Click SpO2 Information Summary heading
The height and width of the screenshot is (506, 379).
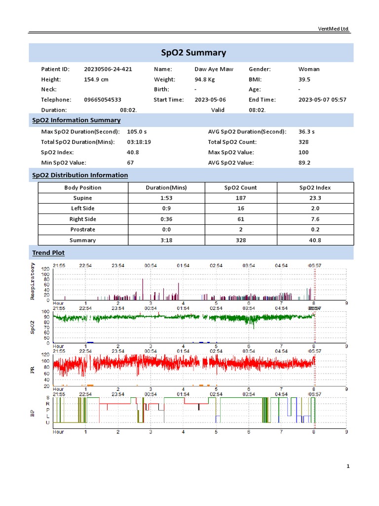(x=76, y=120)
